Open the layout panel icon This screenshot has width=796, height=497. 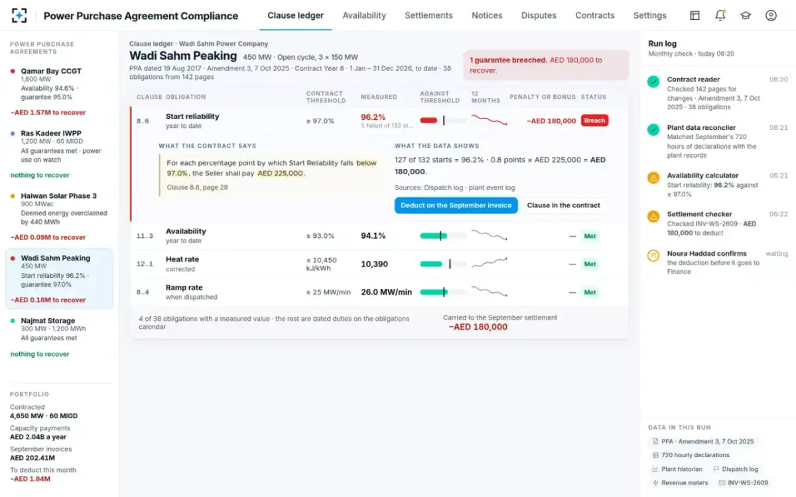pyautogui.click(x=695, y=15)
